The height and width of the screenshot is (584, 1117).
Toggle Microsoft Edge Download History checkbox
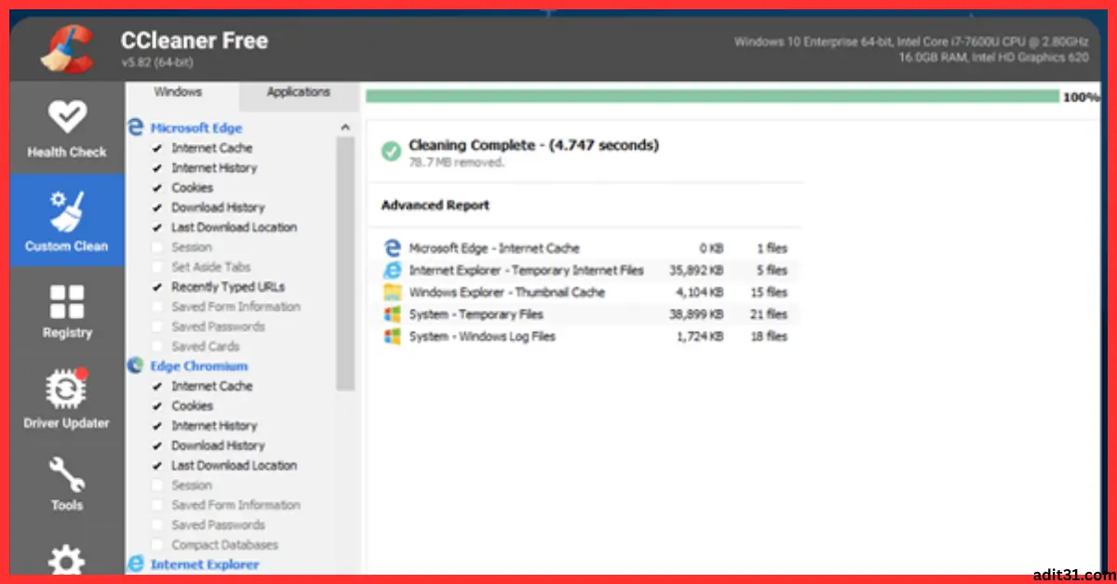pyautogui.click(x=156, y=207)
